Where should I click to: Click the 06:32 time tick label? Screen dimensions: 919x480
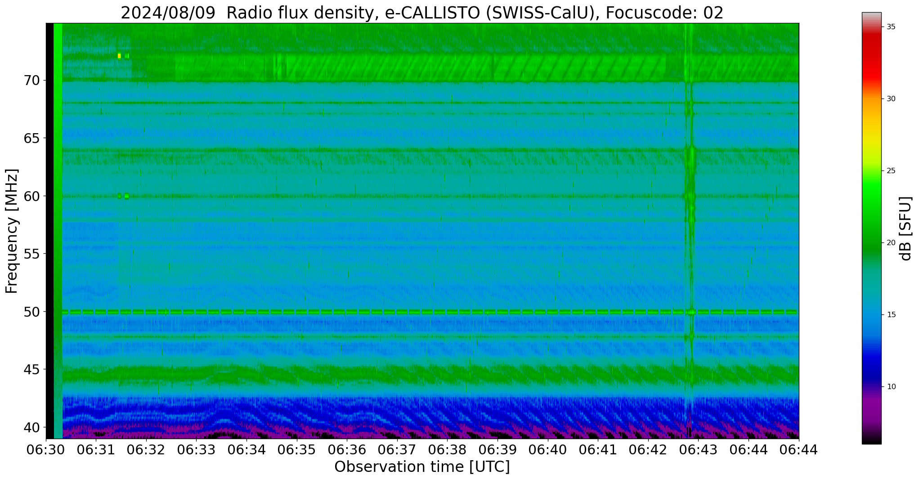146,450
